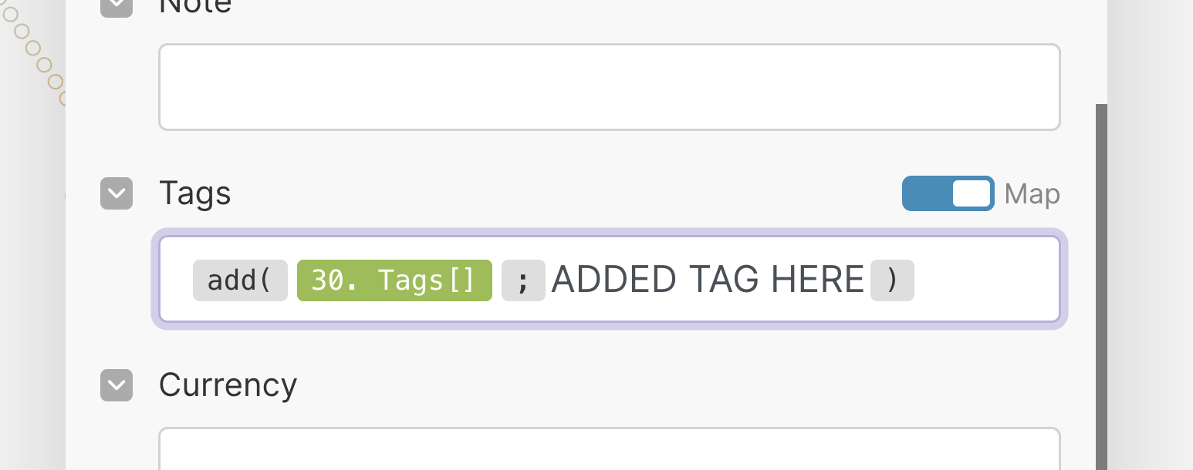Click inside the Note text box
The height and width of the screenshot is (470, 1193).
[x=609, y=87]
